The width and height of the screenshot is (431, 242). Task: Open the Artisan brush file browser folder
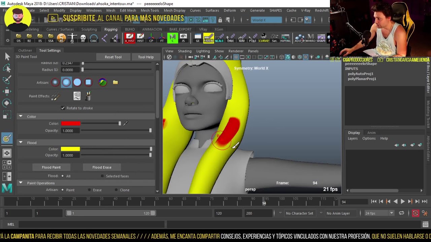pos(115,82)
